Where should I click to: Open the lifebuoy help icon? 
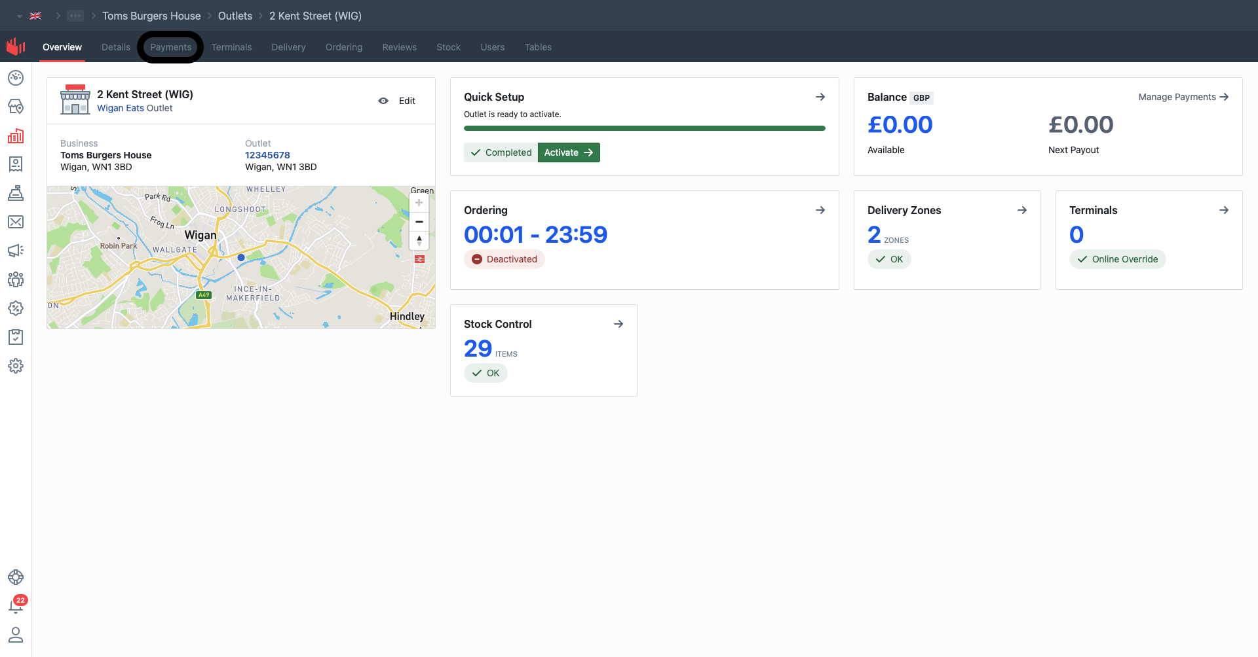click(16, 577)
